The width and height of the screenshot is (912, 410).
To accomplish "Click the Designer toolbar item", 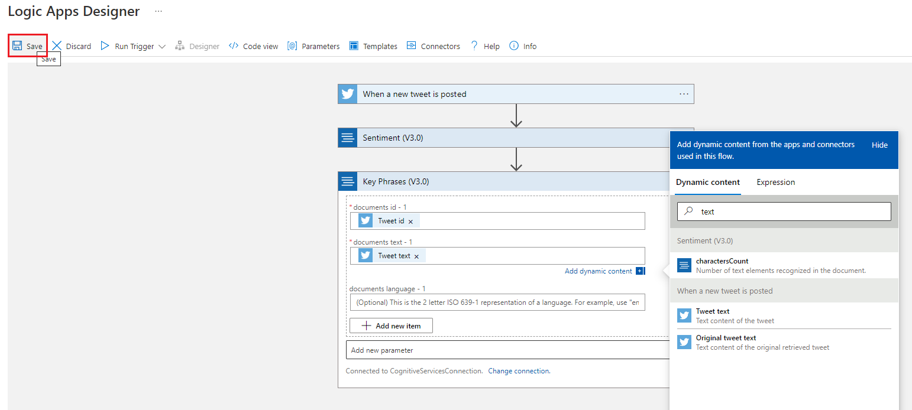I will pos(197,46).
